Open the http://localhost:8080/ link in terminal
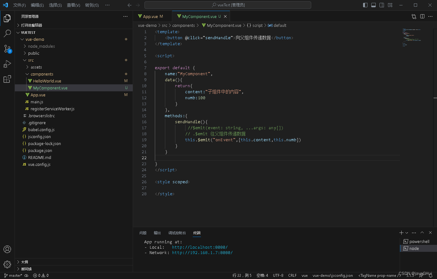The height and width of the screenshot is (279, 437). click(x=200, y=247)
